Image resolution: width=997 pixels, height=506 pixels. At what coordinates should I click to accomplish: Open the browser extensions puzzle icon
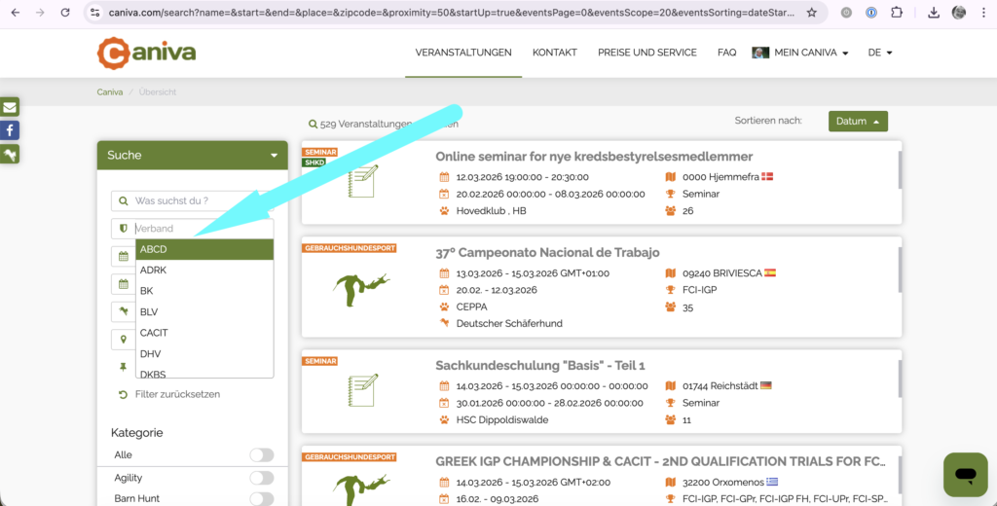[x=897, y=13]
